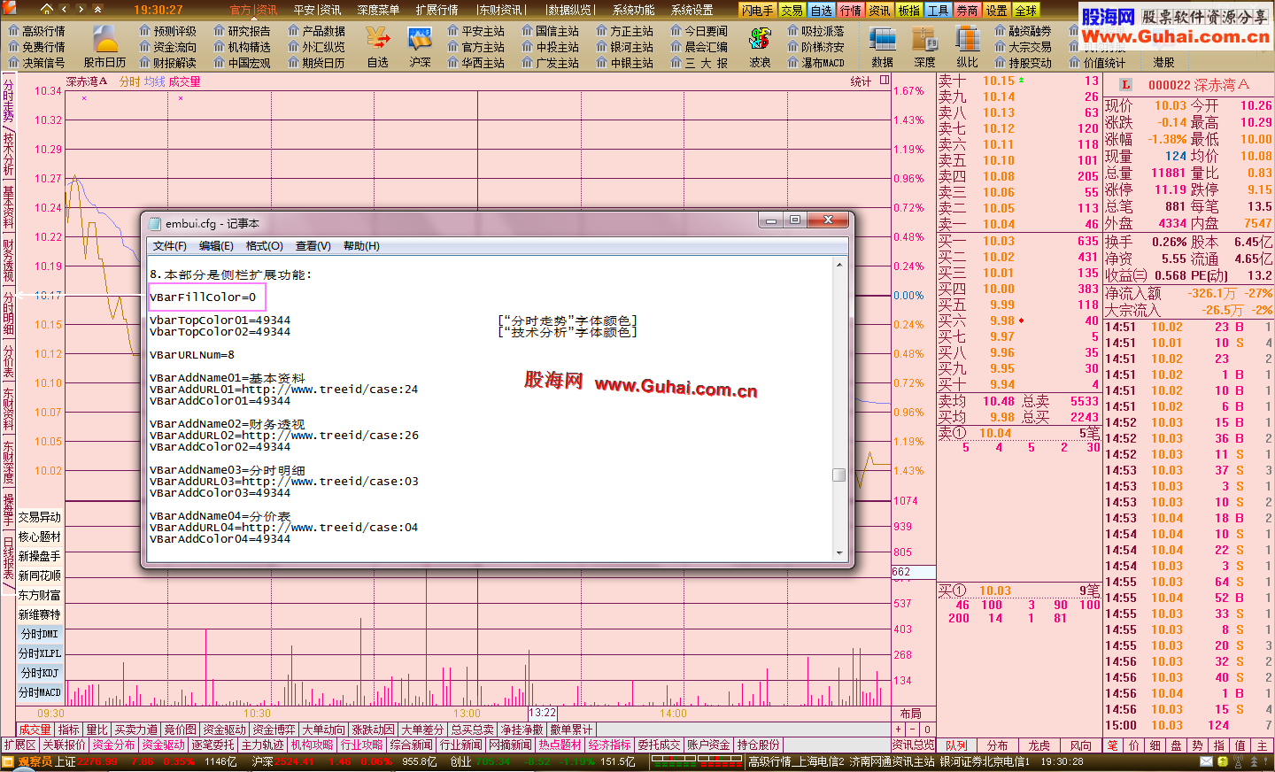Open Notepad 文件(F) menu
1275x772 pixels.
tap(169, 246)
